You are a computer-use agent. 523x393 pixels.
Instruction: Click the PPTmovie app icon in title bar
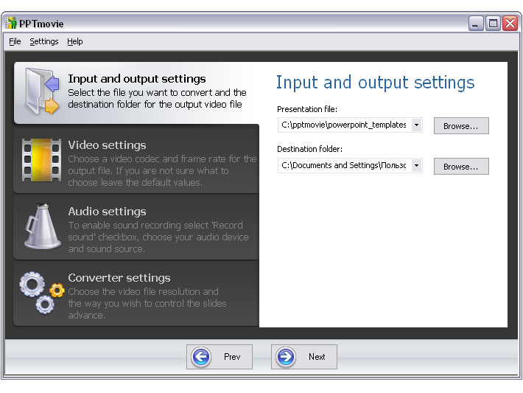[x=11, y=23]
